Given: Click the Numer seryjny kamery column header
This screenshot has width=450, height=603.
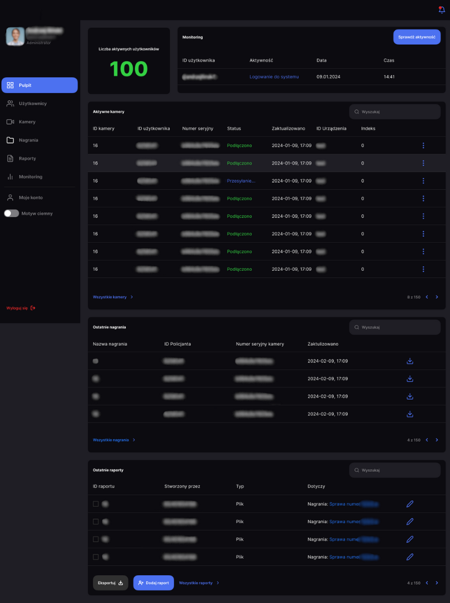Looking at the screenshot, I should pos(260,344).
